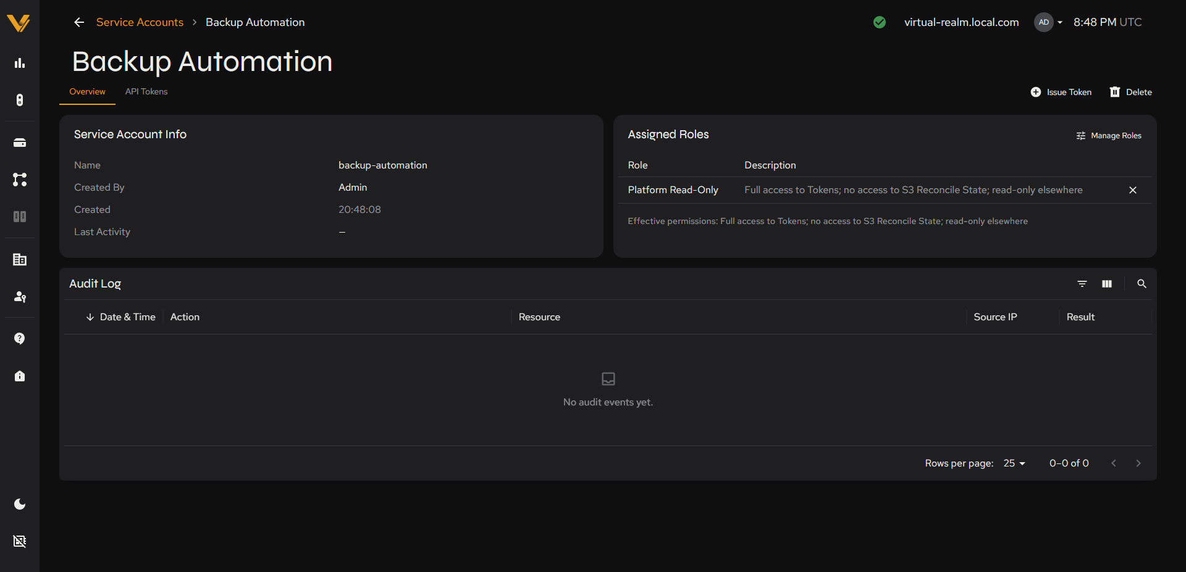Search the audit log
Screen dimensions: 1186x572
click(x=1142, y=284)
